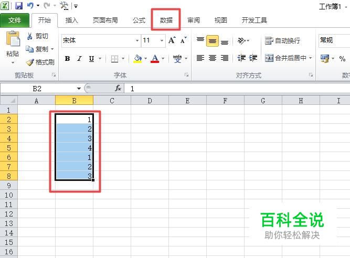Click the 剪切 cut button
Screen dimensions: 350x258
click(x=37, y=36)
